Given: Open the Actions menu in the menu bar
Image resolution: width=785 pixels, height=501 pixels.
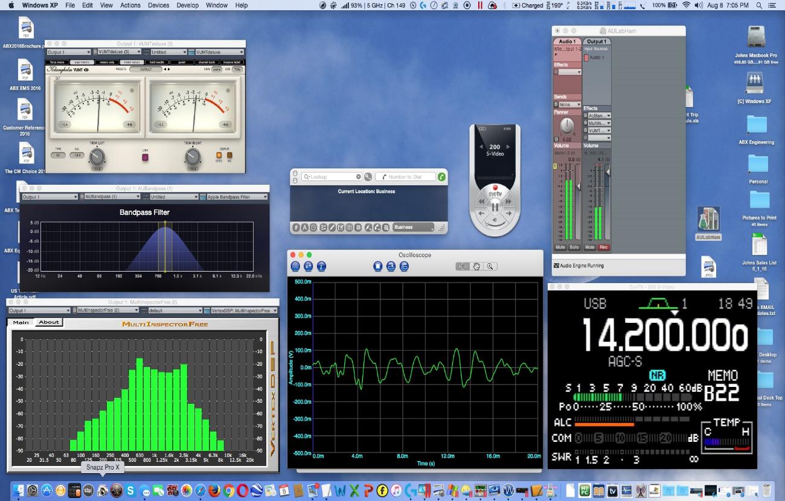Looking at the screenshot, I should [130, 5].
